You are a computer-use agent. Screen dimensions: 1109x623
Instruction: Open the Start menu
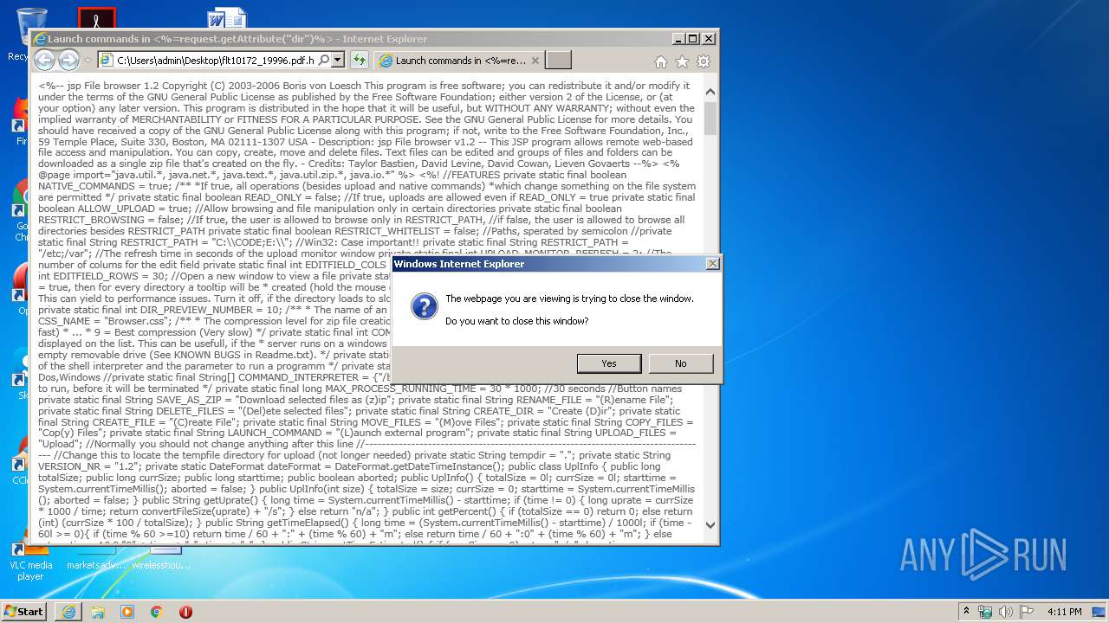(24, 611)
